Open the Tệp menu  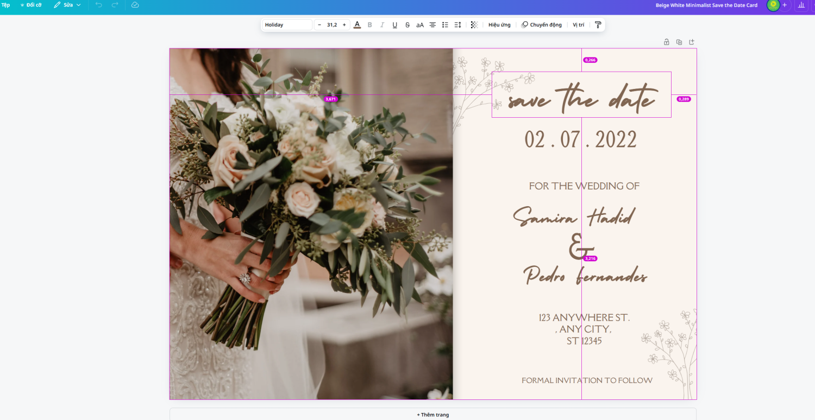click(x=5, y=5)
